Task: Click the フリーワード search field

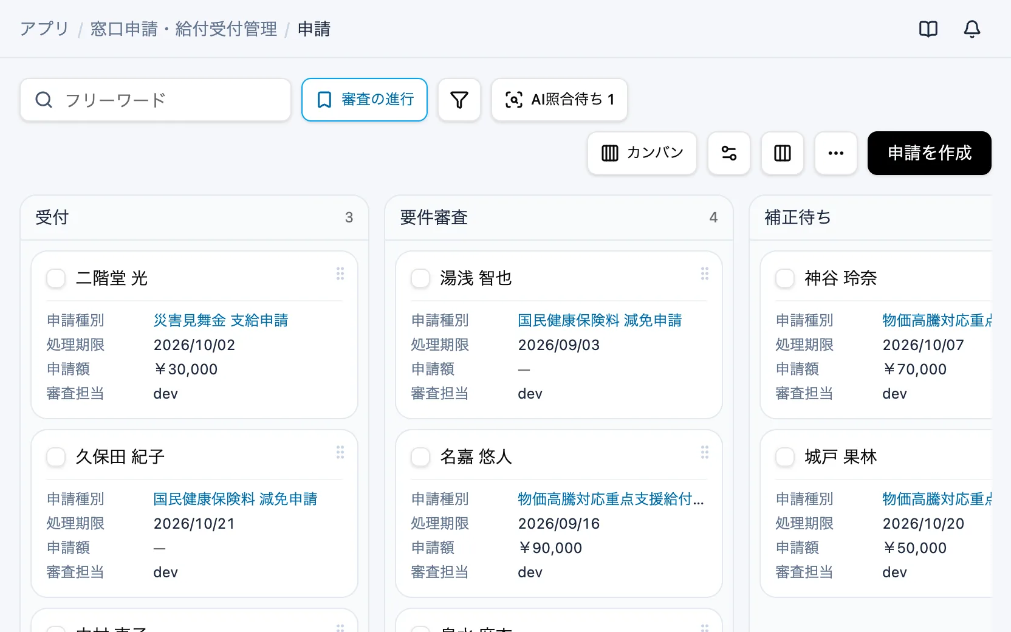Action: click(x=156, y=100)
